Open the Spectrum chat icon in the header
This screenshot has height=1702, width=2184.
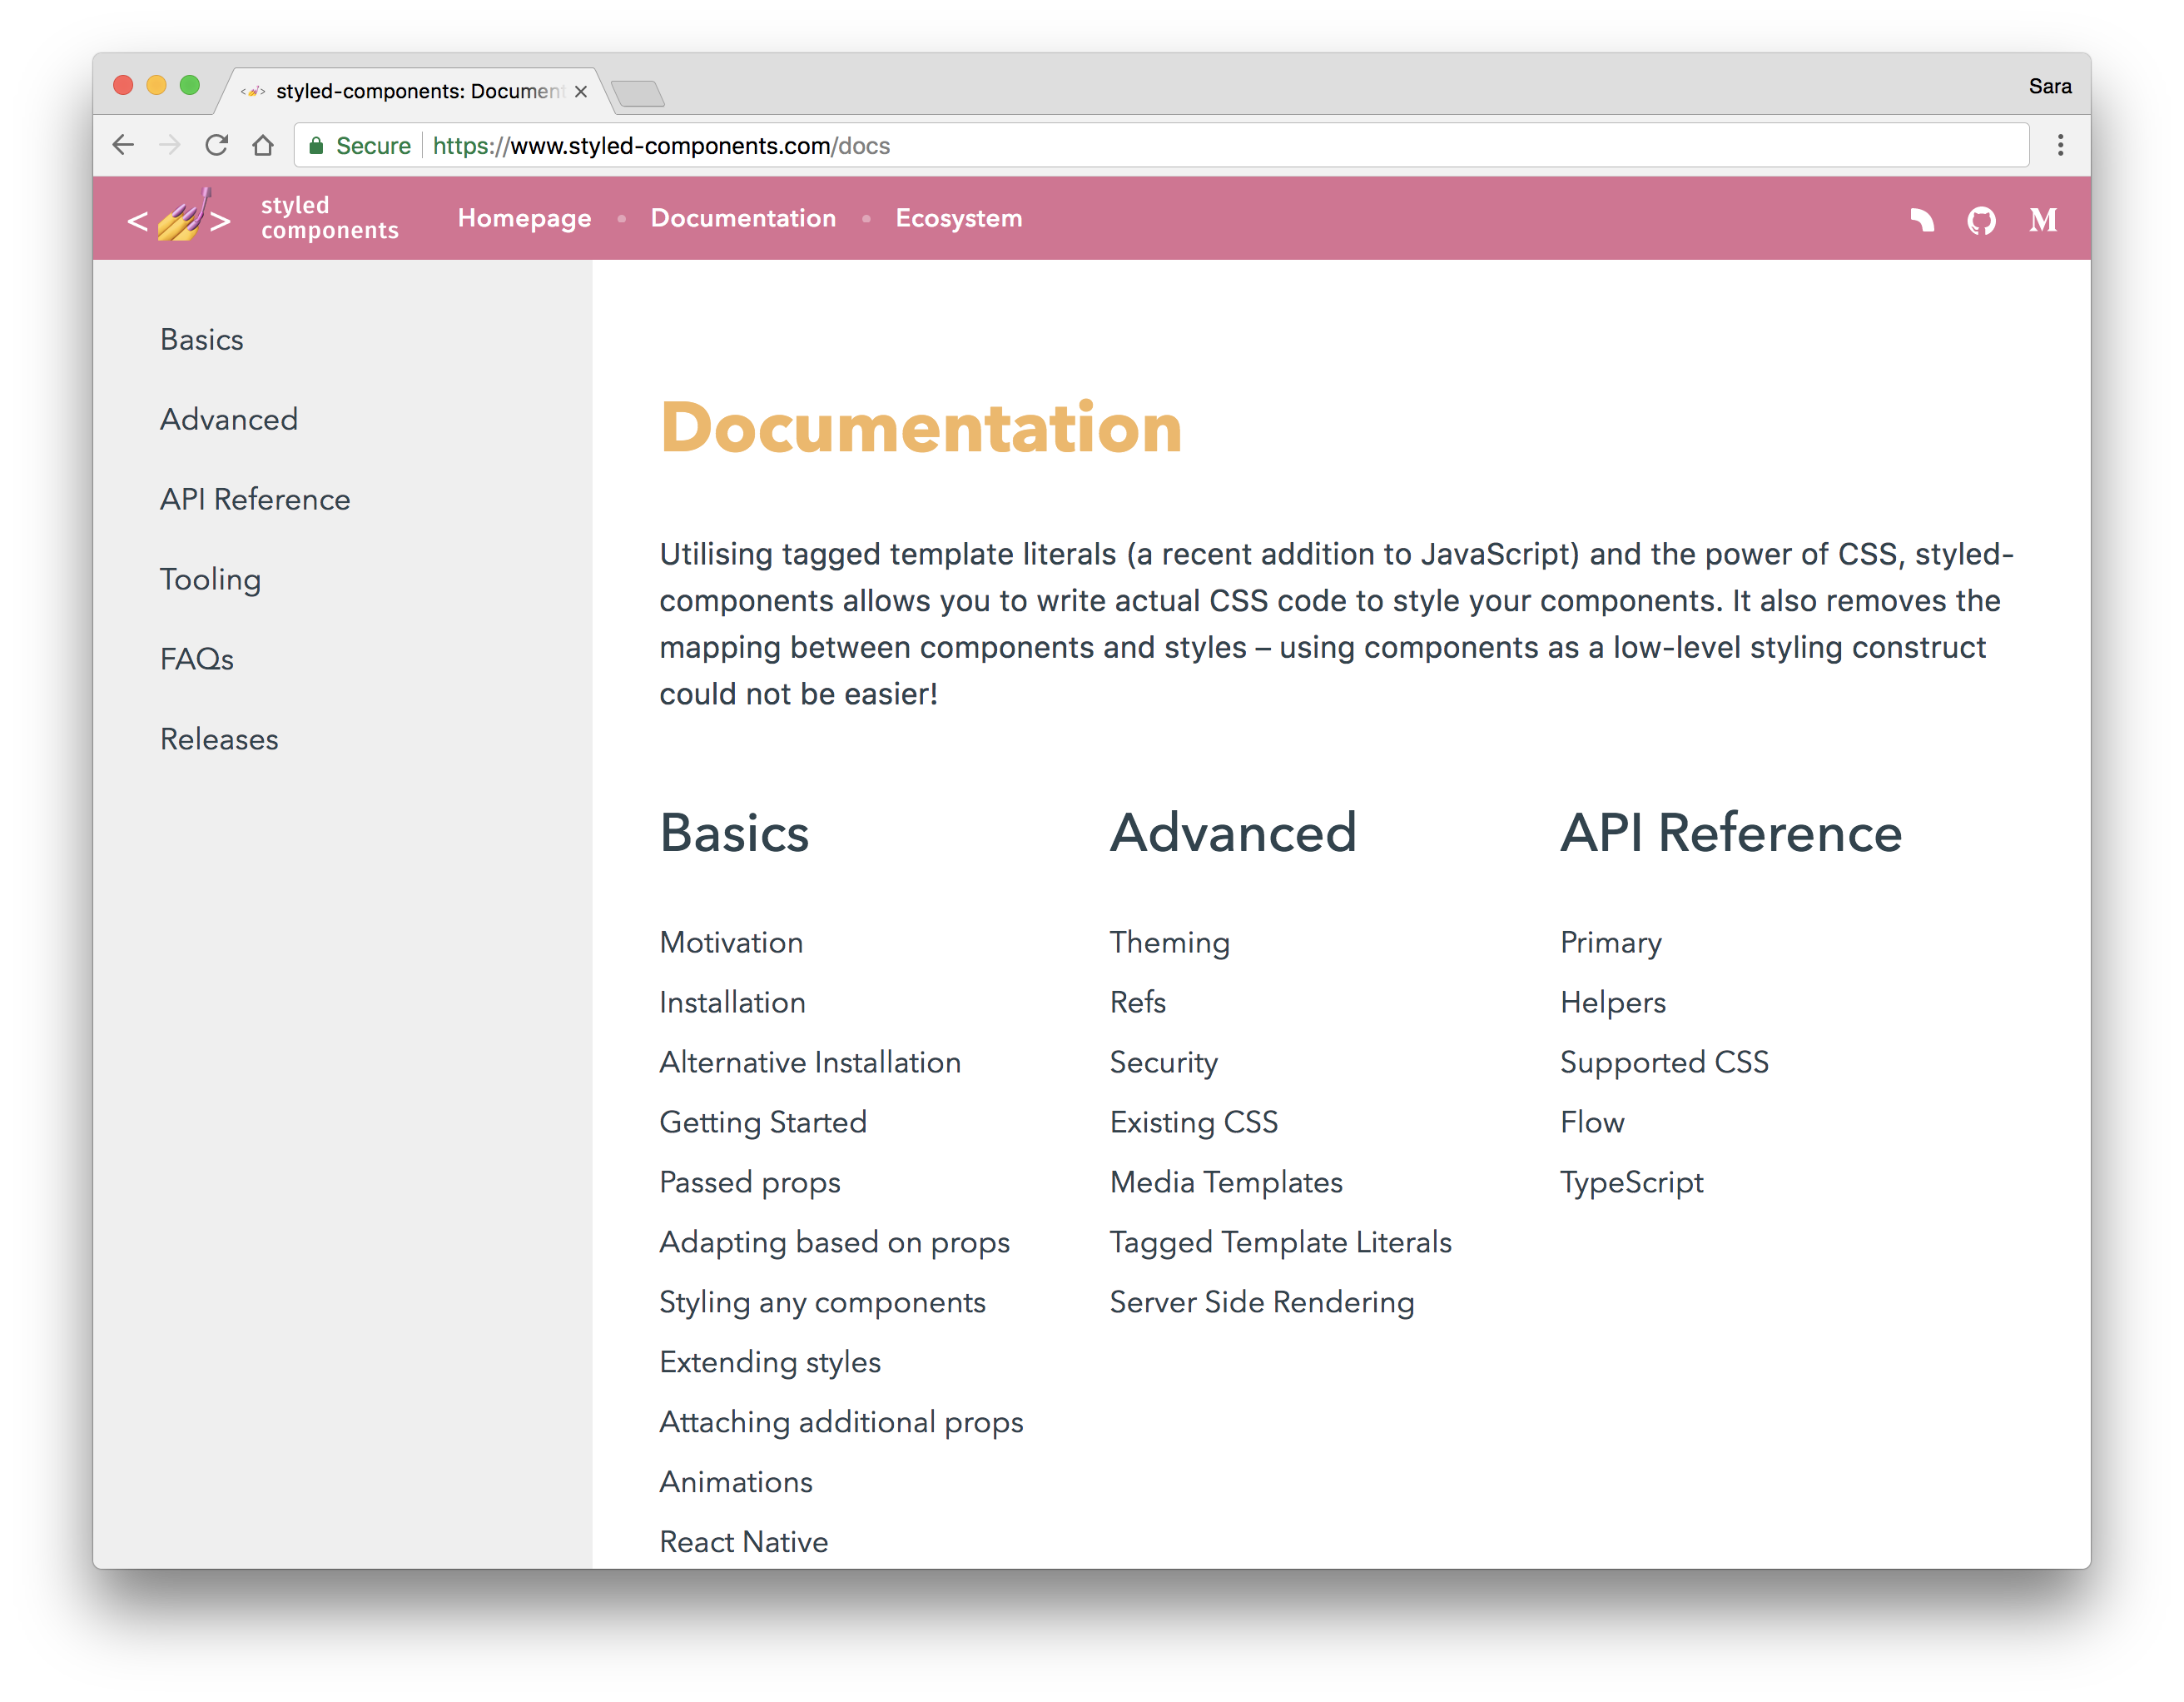pyautogui.click(x=1922, y=219)
